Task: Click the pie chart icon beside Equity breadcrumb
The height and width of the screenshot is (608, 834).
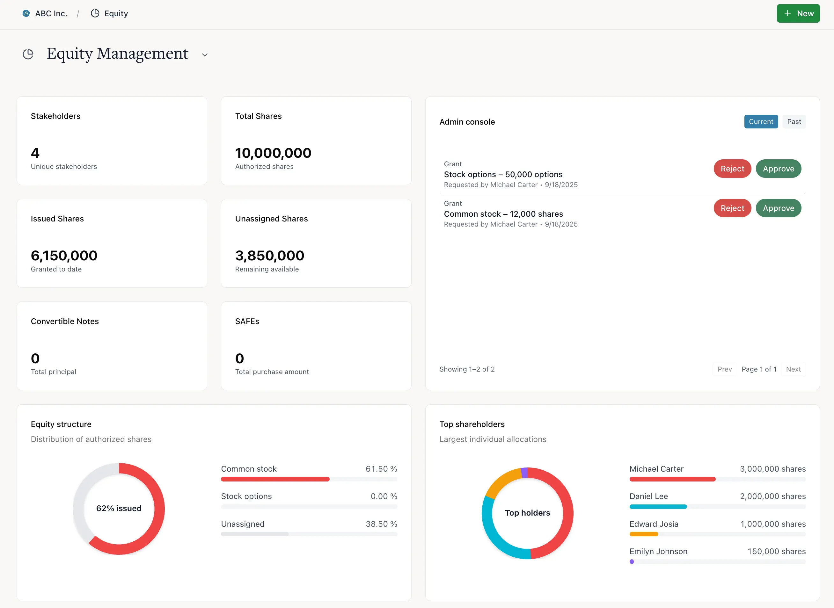Action: 95,14
